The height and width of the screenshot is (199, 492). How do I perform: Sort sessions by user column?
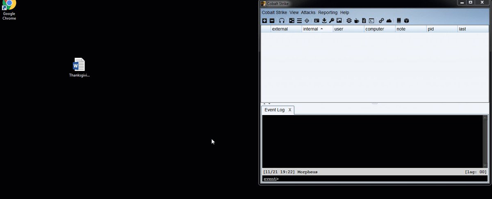point(348,29)
